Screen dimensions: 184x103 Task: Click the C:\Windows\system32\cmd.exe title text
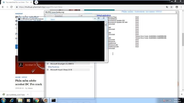tap(32, 19)
